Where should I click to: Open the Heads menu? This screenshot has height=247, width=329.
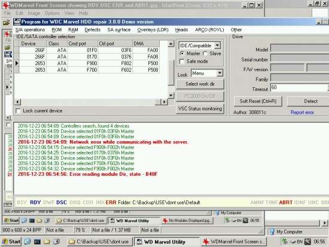181,30
